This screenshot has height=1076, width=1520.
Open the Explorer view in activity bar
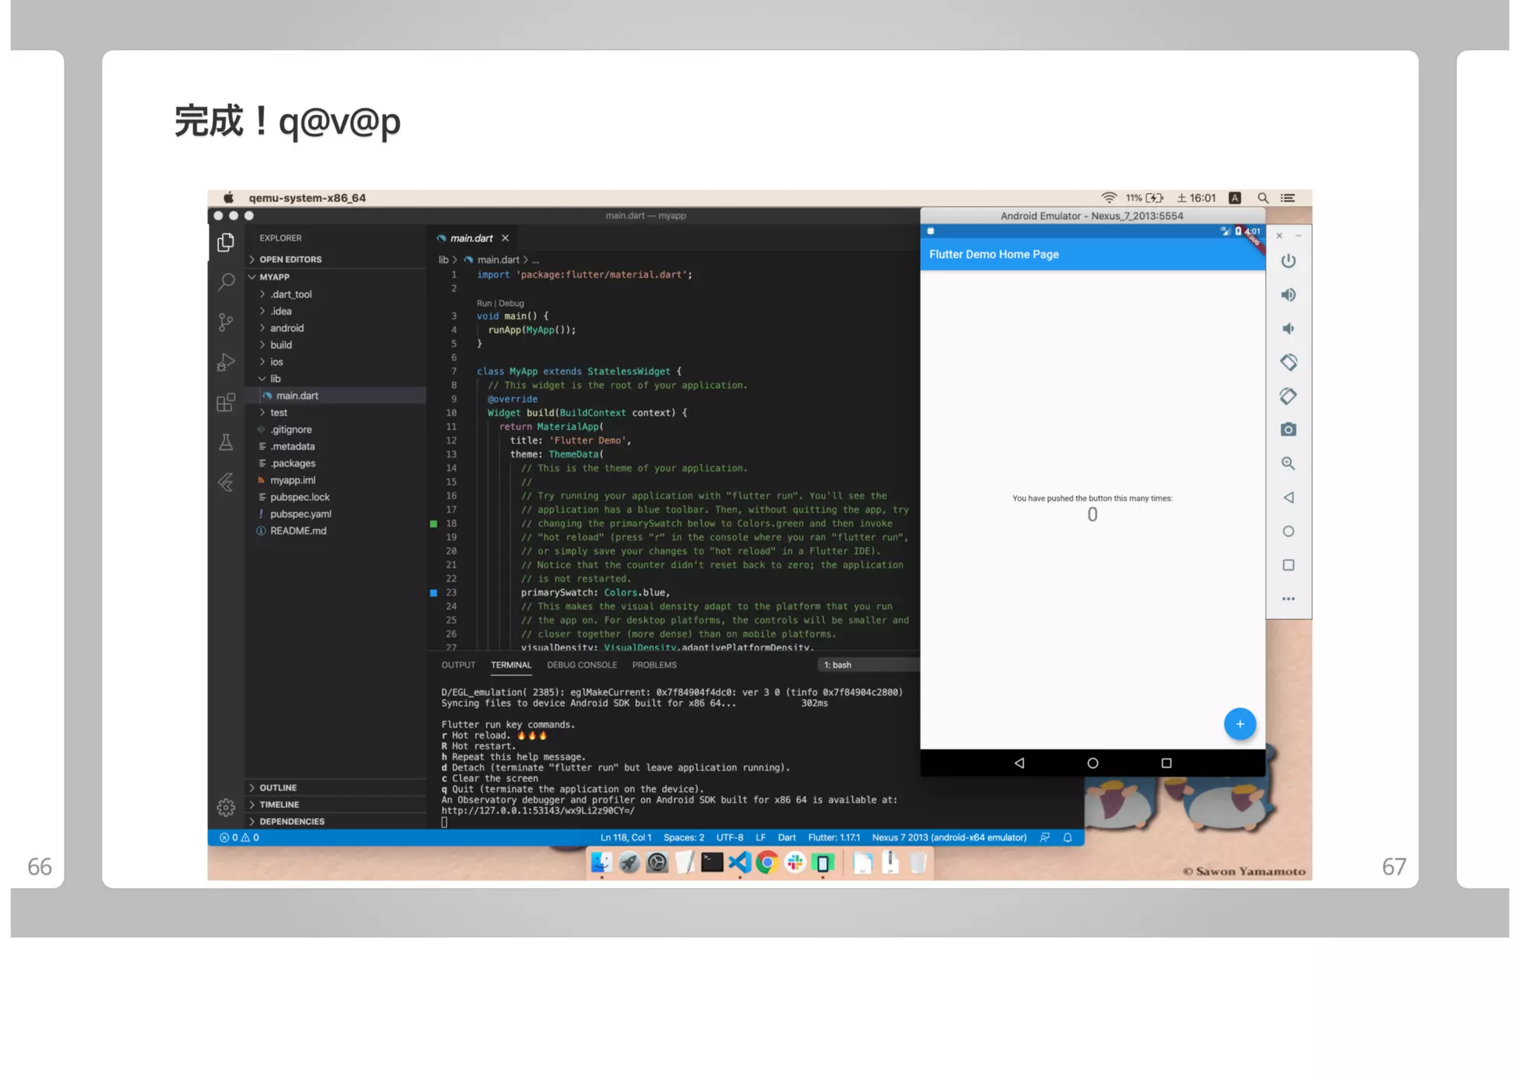tap(226, 243)
